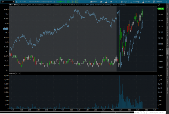
Task: Open the hamburger list menu icon
Action: pyautogui.click(x=167, y=2)
